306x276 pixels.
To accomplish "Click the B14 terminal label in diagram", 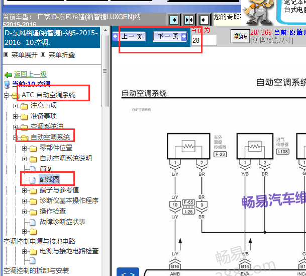I will [245, 266].
